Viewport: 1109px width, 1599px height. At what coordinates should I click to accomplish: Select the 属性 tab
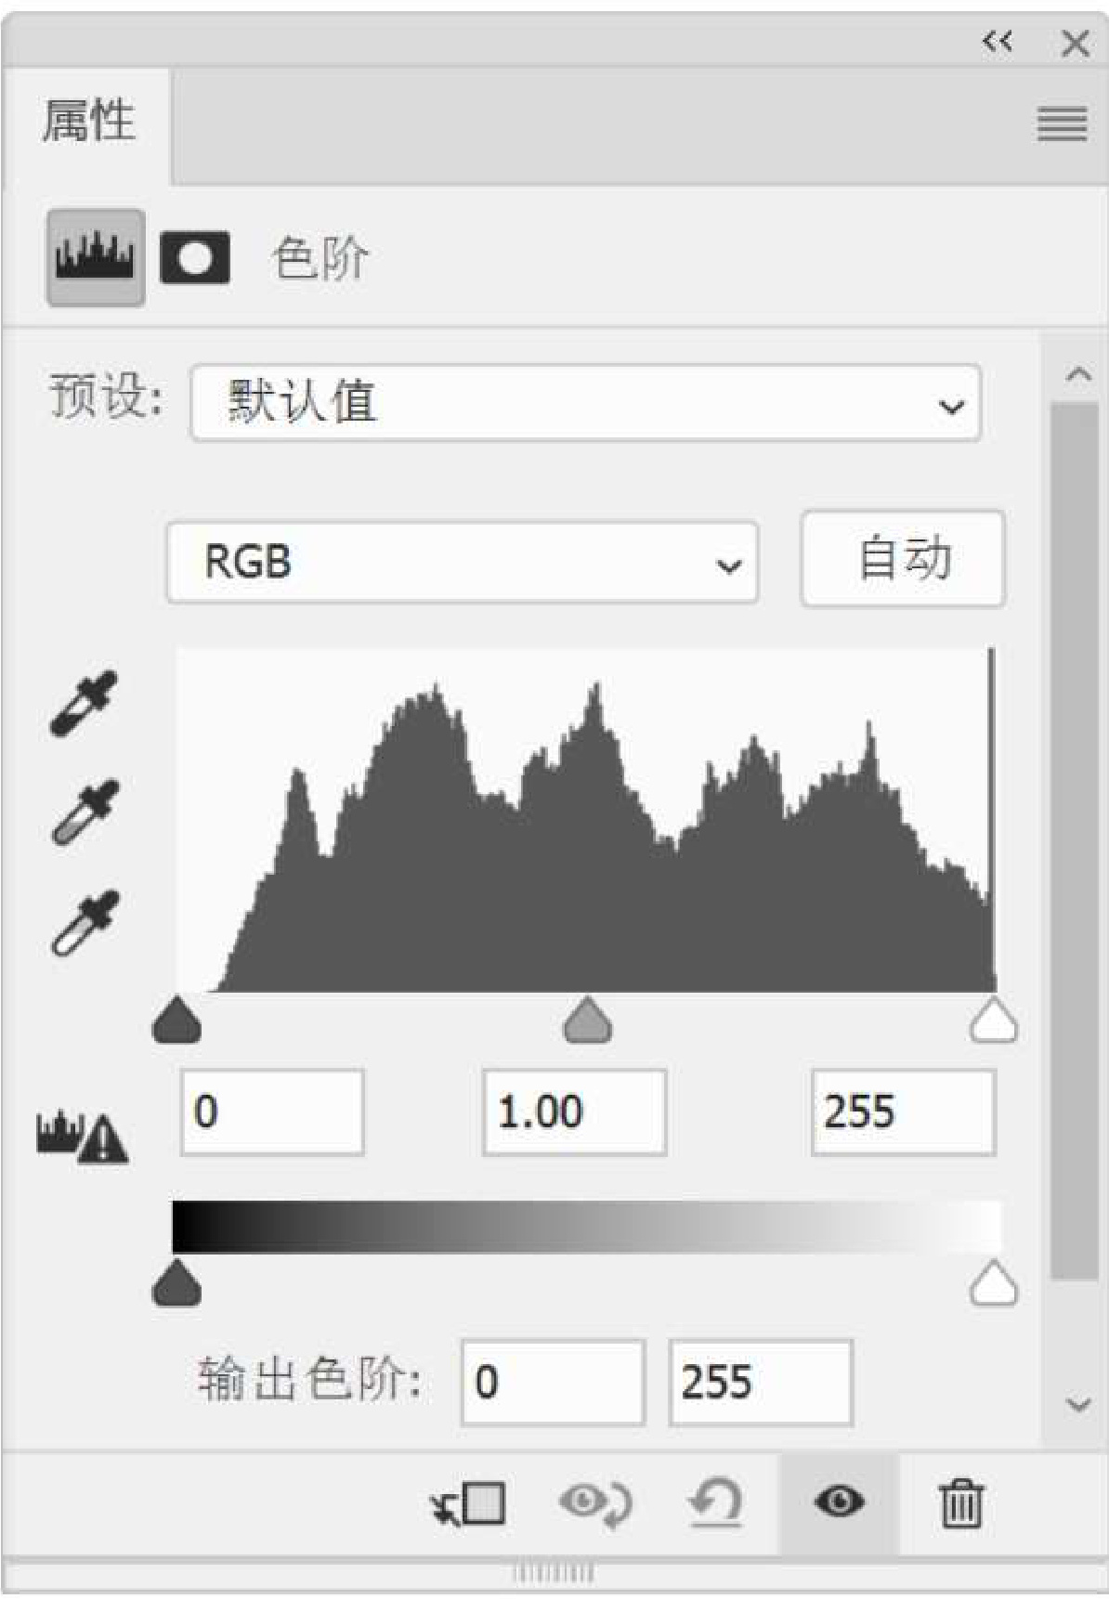[x=88, y=123]
